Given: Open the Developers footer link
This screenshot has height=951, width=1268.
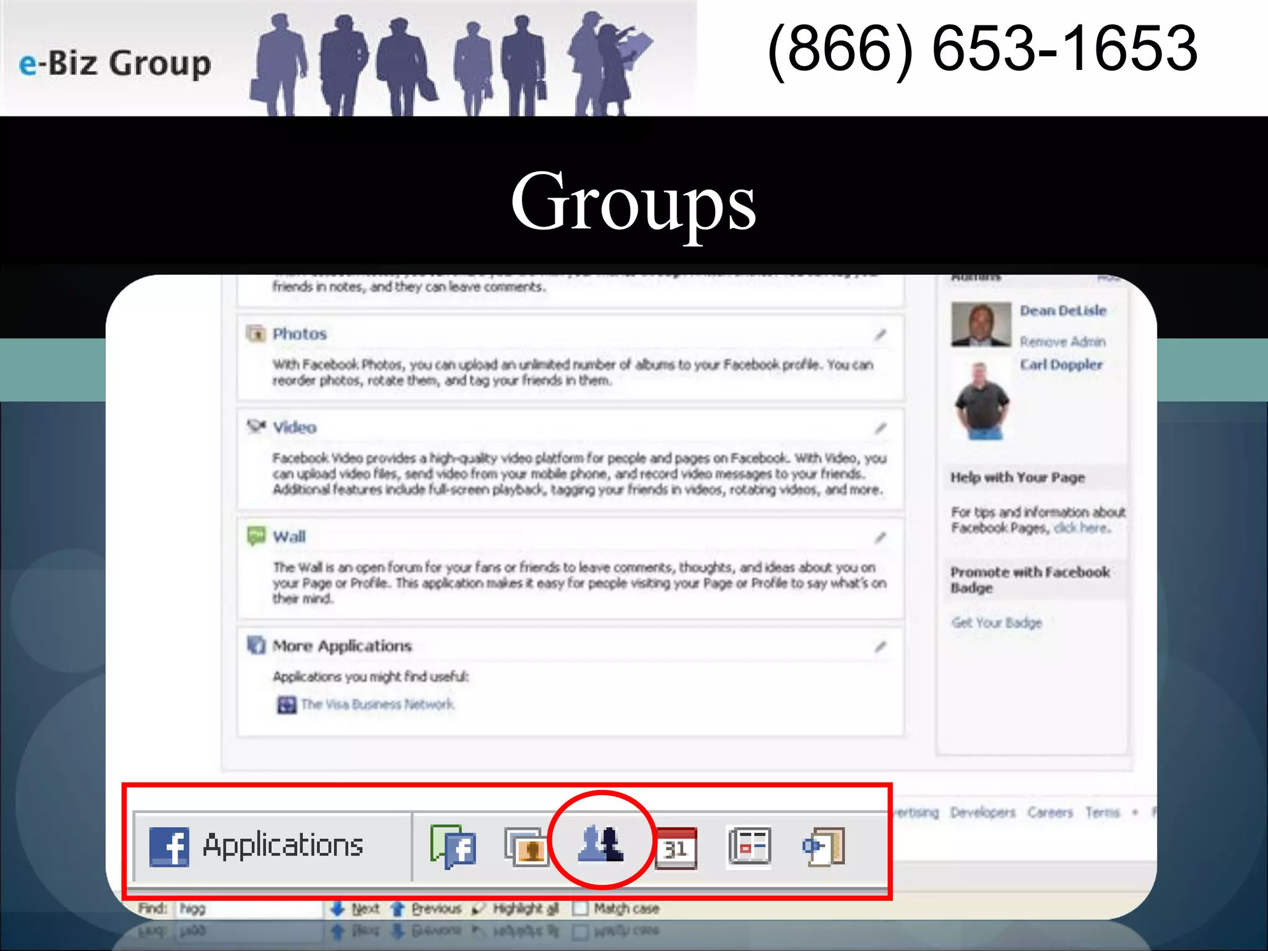Looking at the screenshot, I should point(983,812).
